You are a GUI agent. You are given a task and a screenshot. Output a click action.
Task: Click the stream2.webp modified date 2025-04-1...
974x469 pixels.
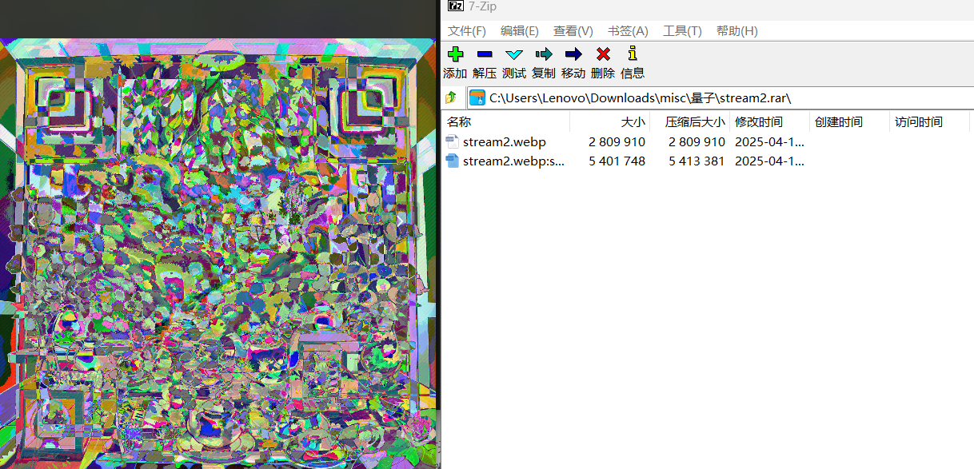point(769,142)
